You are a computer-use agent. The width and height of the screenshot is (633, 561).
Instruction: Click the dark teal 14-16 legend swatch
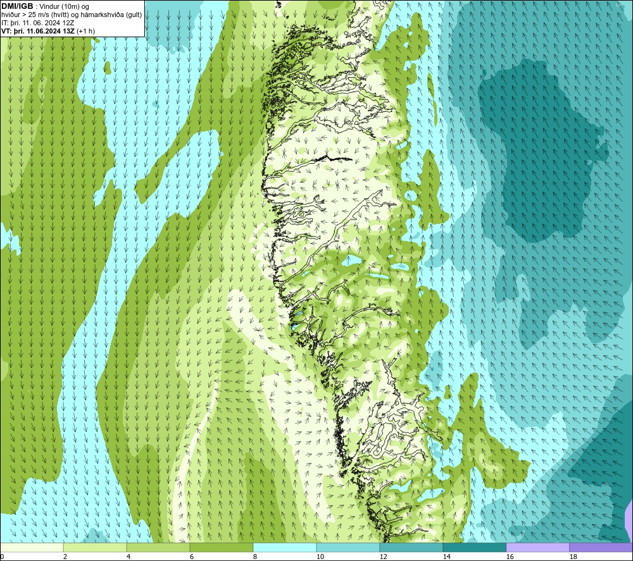pos(474,547)
